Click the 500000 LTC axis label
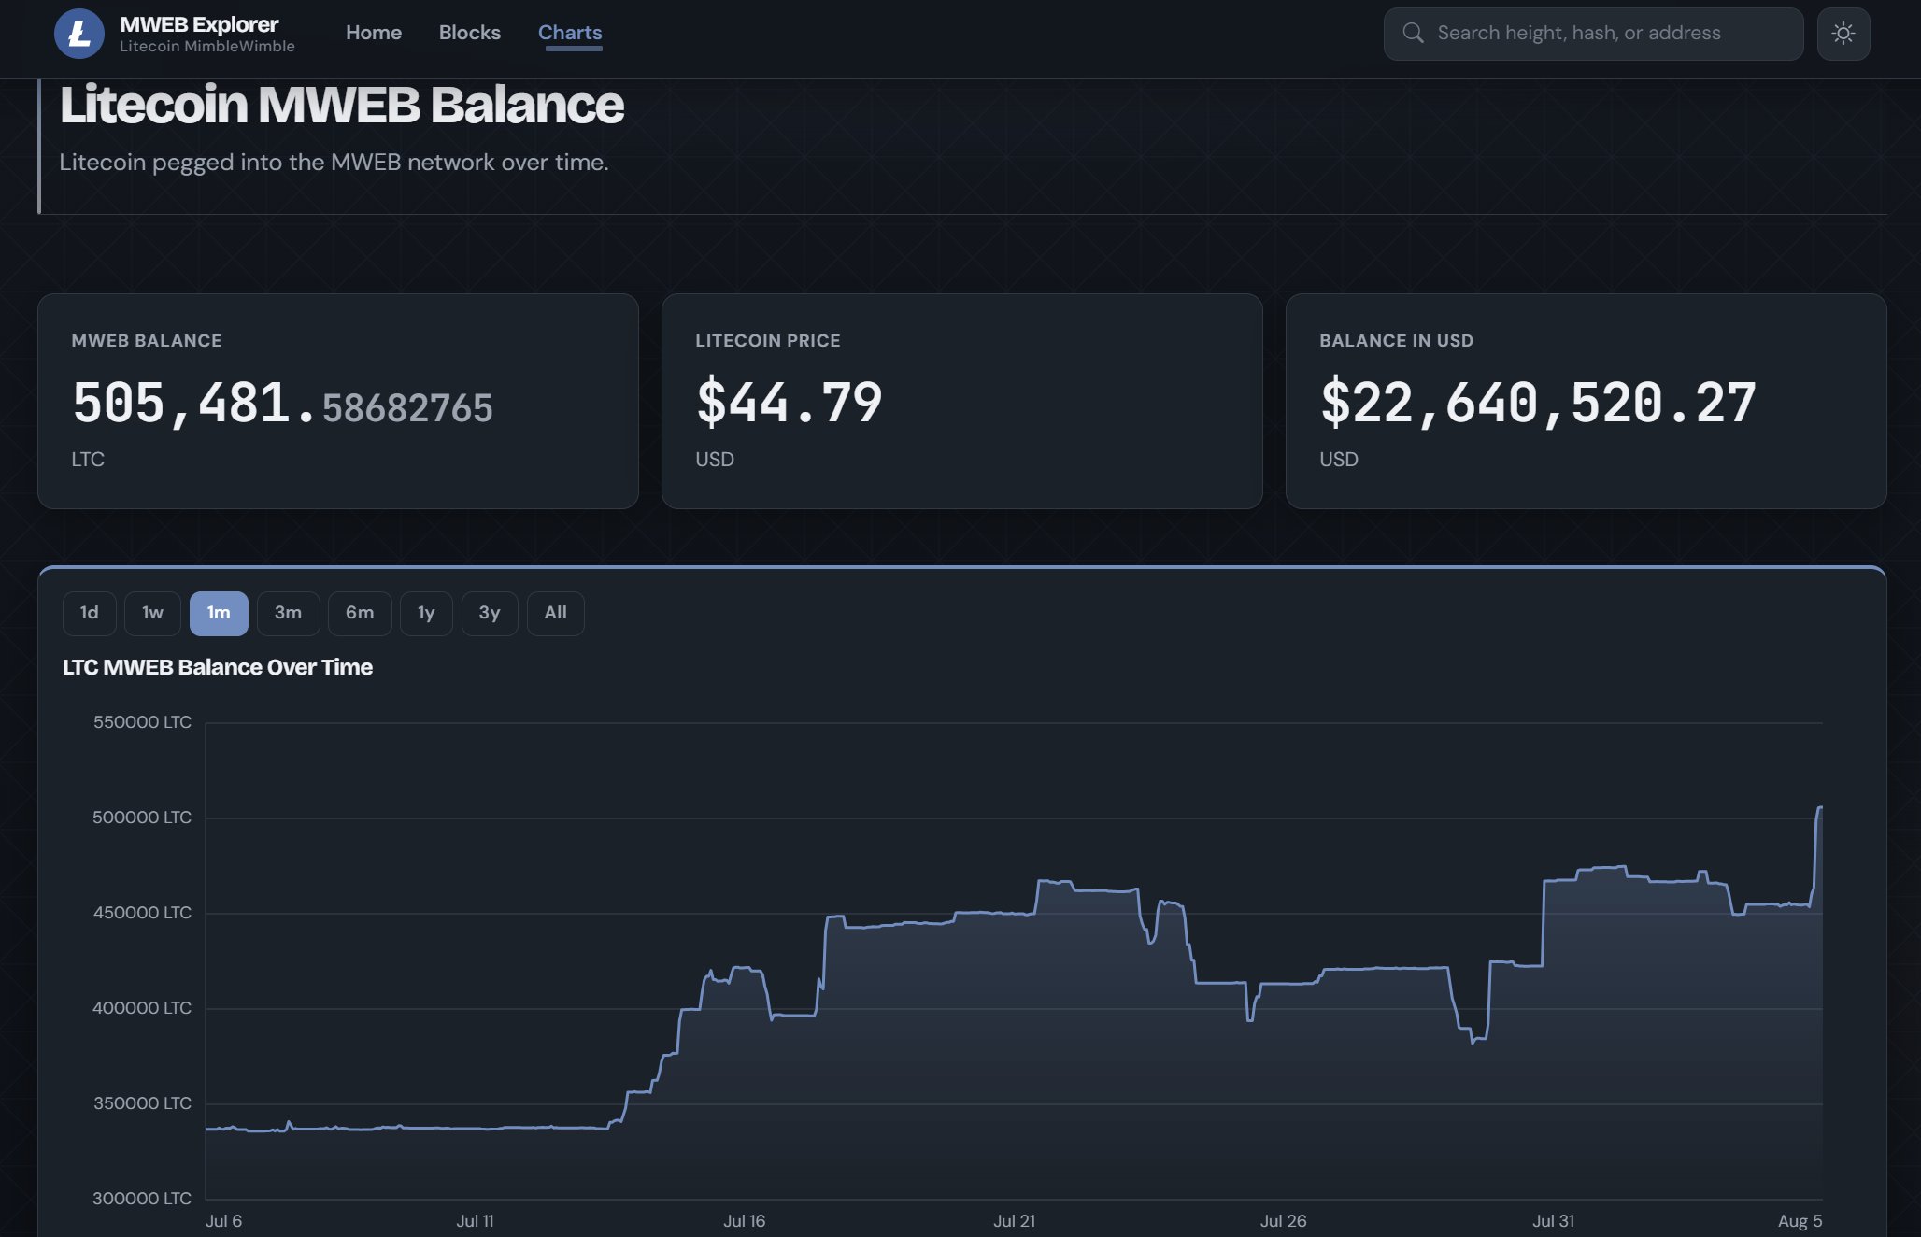The height and width of the screenshot is (1237, 1921). pyautogui.click(x=142, y=818)
